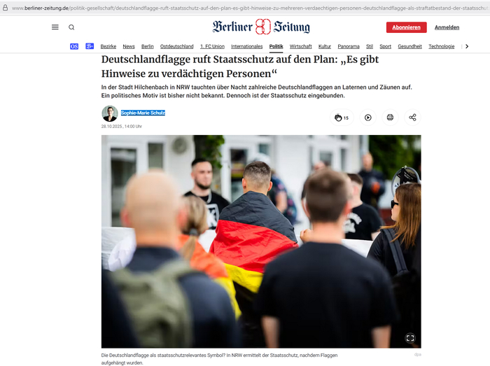Open the B+ premium section icon

click(x=90, y=46)
